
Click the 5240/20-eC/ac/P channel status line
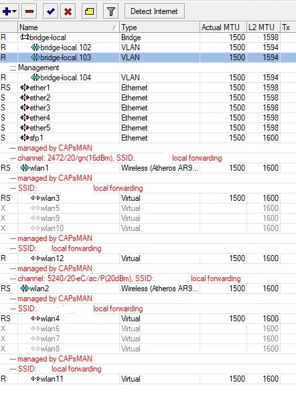125,279
